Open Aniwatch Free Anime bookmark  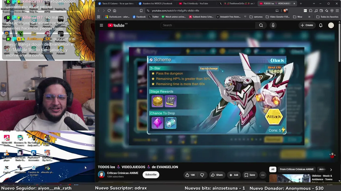(228, 17)
